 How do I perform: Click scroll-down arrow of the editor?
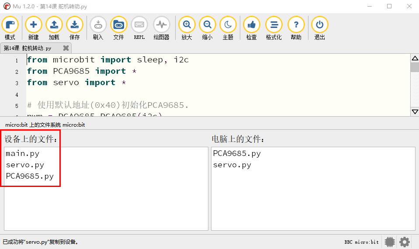point(415,112)
